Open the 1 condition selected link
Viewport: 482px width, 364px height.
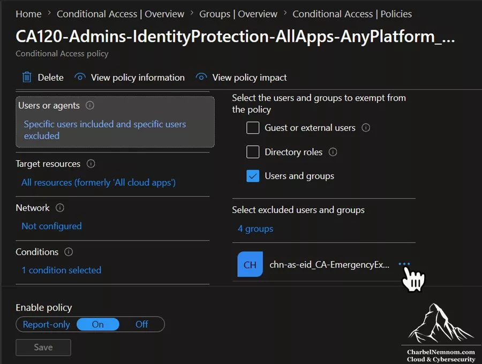(62, 270)
